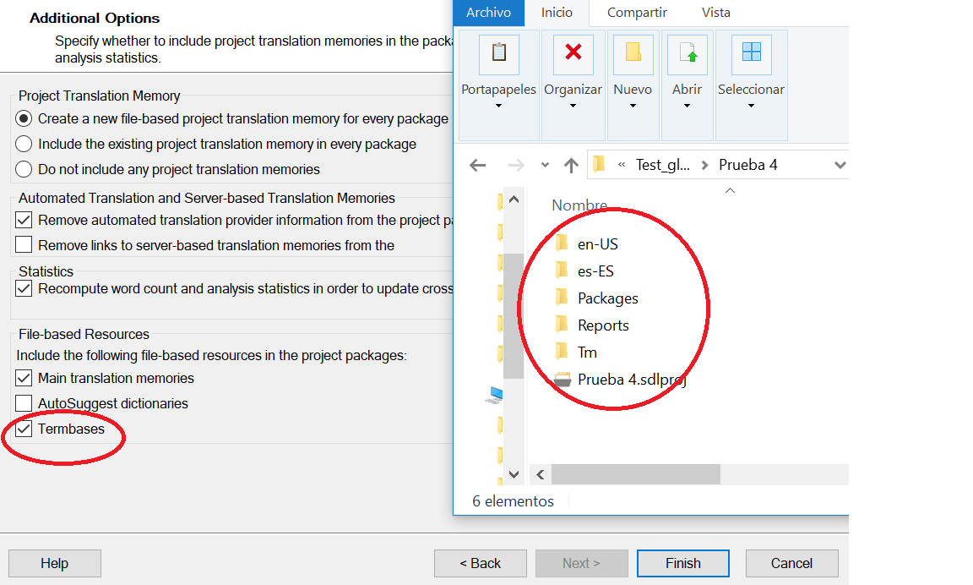This screenshot has width=973, height=585.
Task: Uncheck the Termbases checkbox
Action: pos(24,429)
